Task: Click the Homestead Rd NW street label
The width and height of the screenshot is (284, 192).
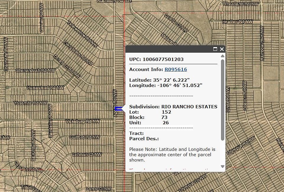Action: point(45,88)
